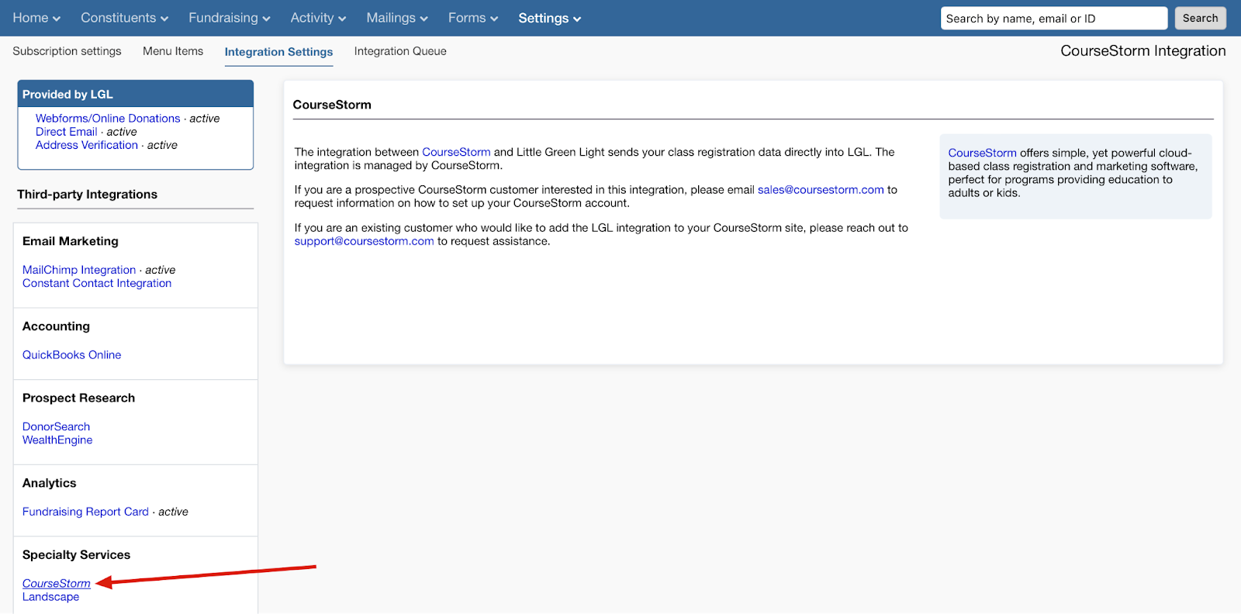The image size is (1241, 614).
Task: Click the Email Marketing section heading
Action: click(71, 241)
